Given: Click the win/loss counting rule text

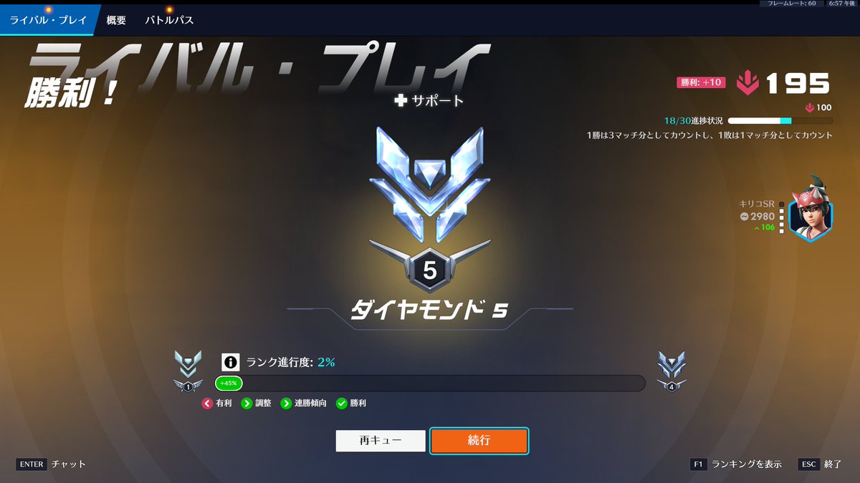Looking at the screenshot, I should (709, 135).
